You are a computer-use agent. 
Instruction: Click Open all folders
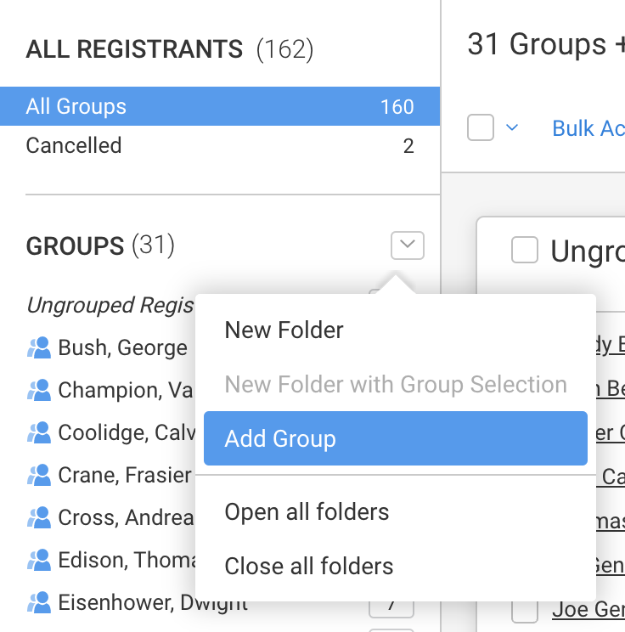pos(307,512)
